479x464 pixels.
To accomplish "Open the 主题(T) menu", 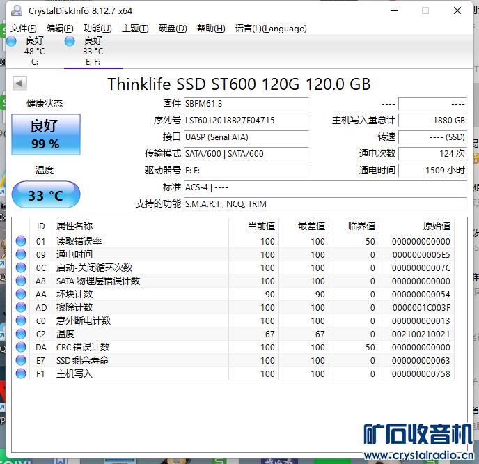I will click(135, 29).
